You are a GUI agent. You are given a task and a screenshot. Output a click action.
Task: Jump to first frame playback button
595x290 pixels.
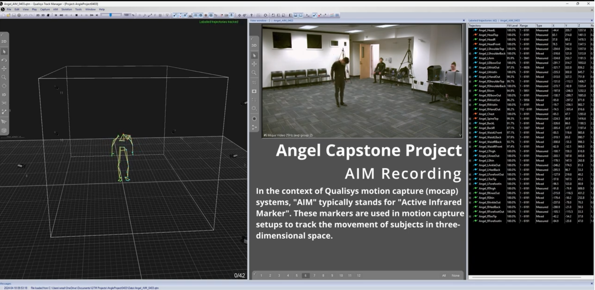click(56, 15)
